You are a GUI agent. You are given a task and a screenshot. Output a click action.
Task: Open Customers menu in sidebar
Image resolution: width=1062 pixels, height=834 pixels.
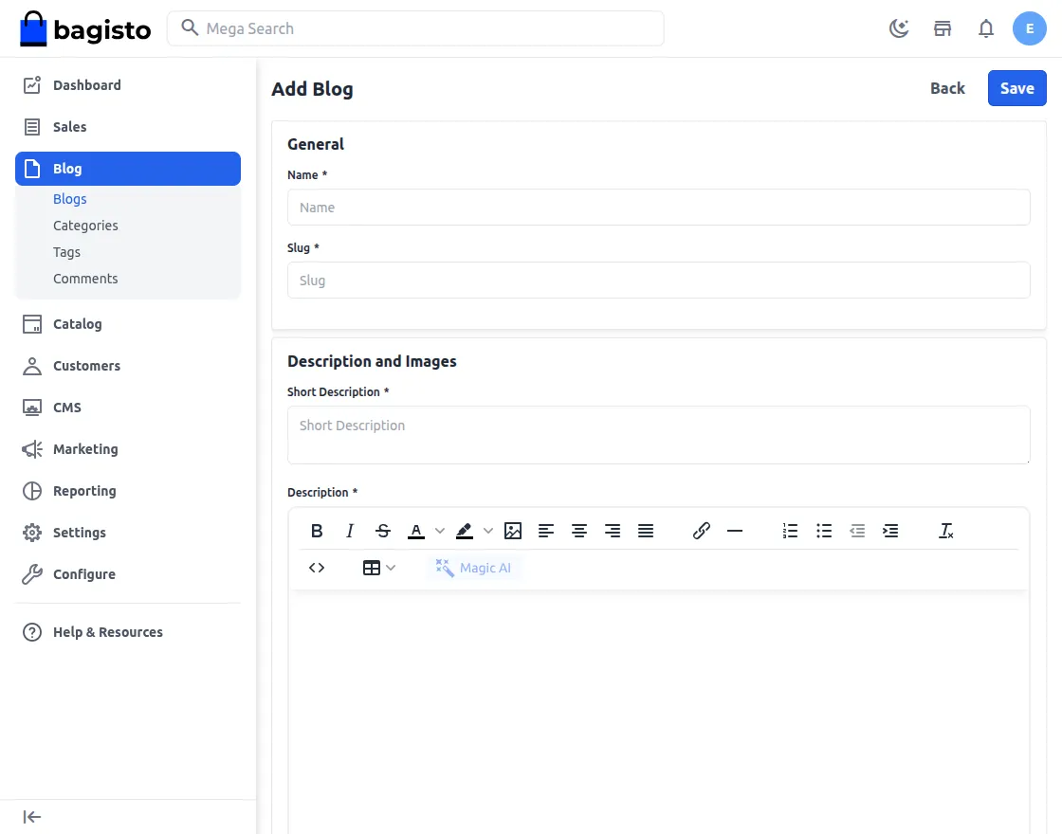pyautogui.click(x=127, y=366)
